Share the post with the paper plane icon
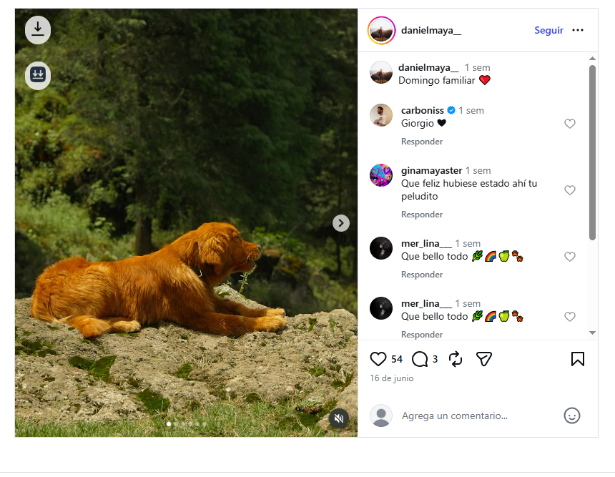This screenshot has width=615, height=477. pos(483,359)
